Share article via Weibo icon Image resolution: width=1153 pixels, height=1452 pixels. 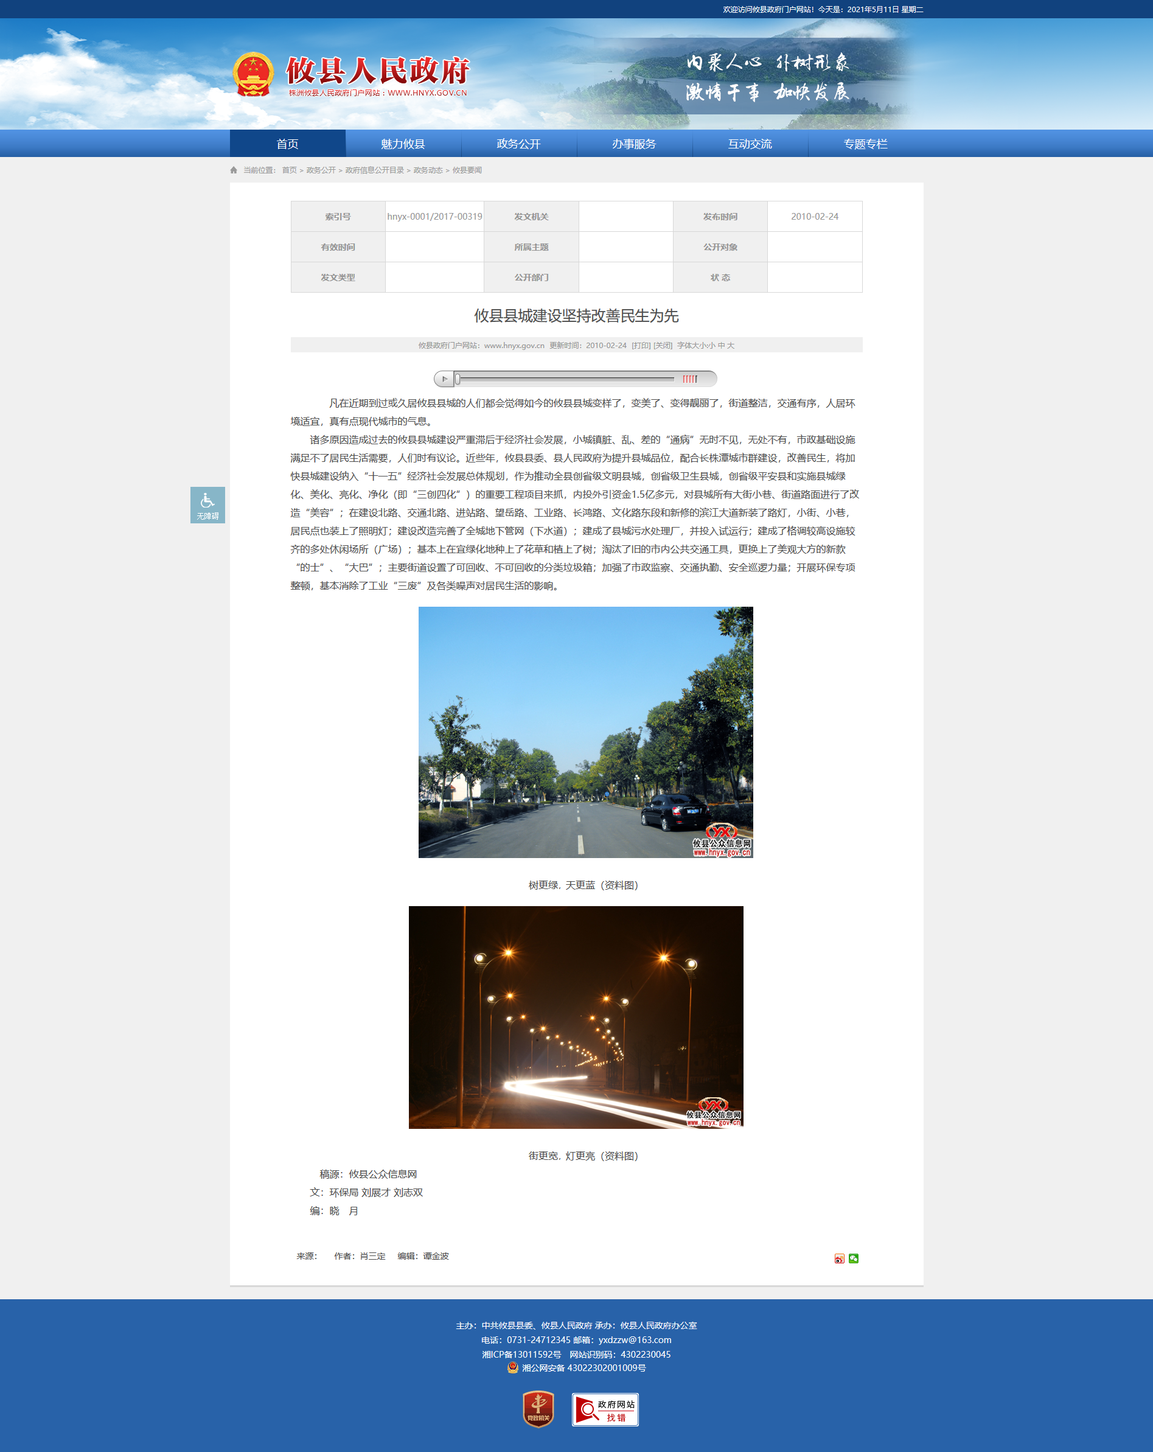click(839, 1258)
